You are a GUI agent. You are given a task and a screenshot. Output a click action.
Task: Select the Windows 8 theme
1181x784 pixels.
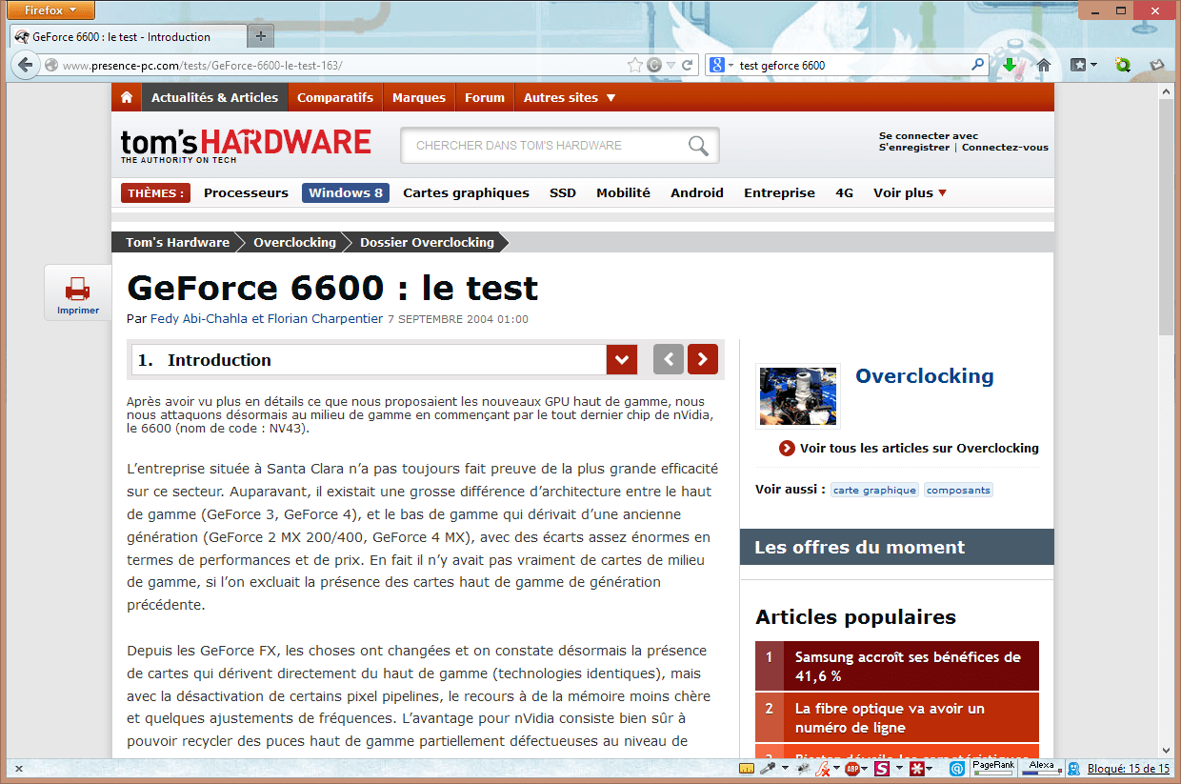pyautogui.click(x=346, y=192)
